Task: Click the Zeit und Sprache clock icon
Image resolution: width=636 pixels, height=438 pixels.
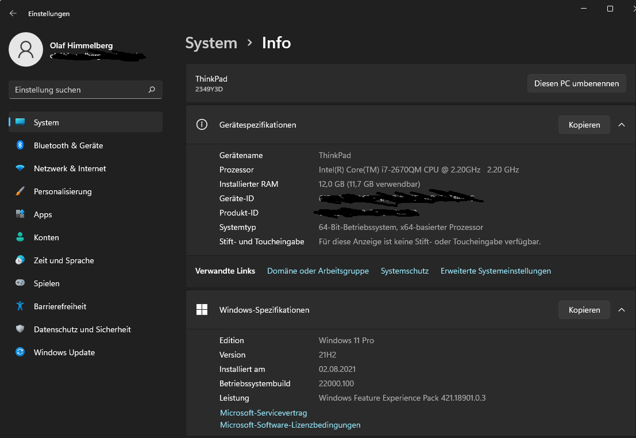Action: [x=20, y=260]
